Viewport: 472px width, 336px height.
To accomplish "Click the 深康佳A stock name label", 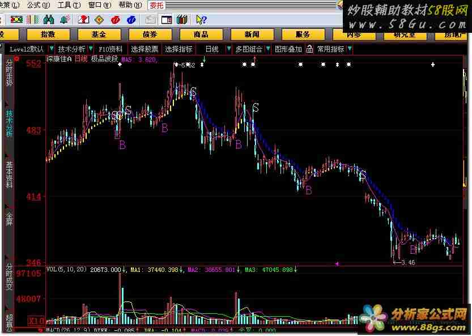I will click(59, 59).
